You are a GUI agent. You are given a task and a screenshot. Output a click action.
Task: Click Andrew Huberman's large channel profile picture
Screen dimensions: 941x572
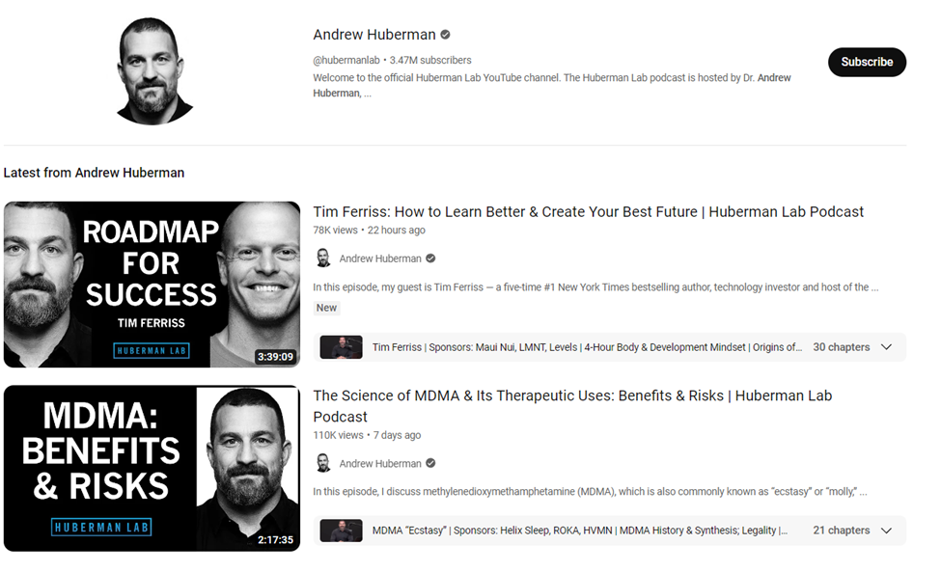tap(153, 70)
